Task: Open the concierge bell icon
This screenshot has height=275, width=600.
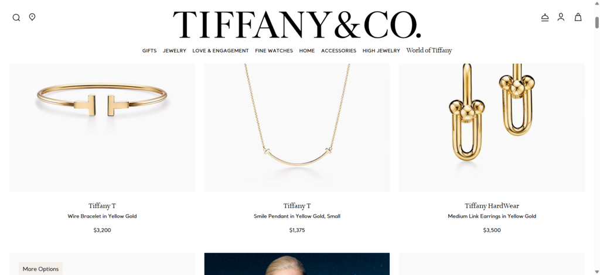Action: click(x=545, y=17)
